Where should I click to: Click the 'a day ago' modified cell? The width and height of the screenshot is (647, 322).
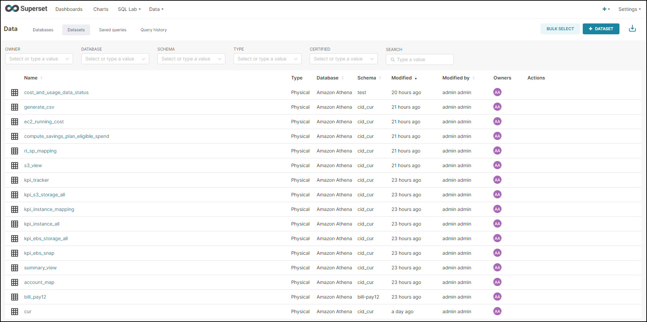coord(403,311)
